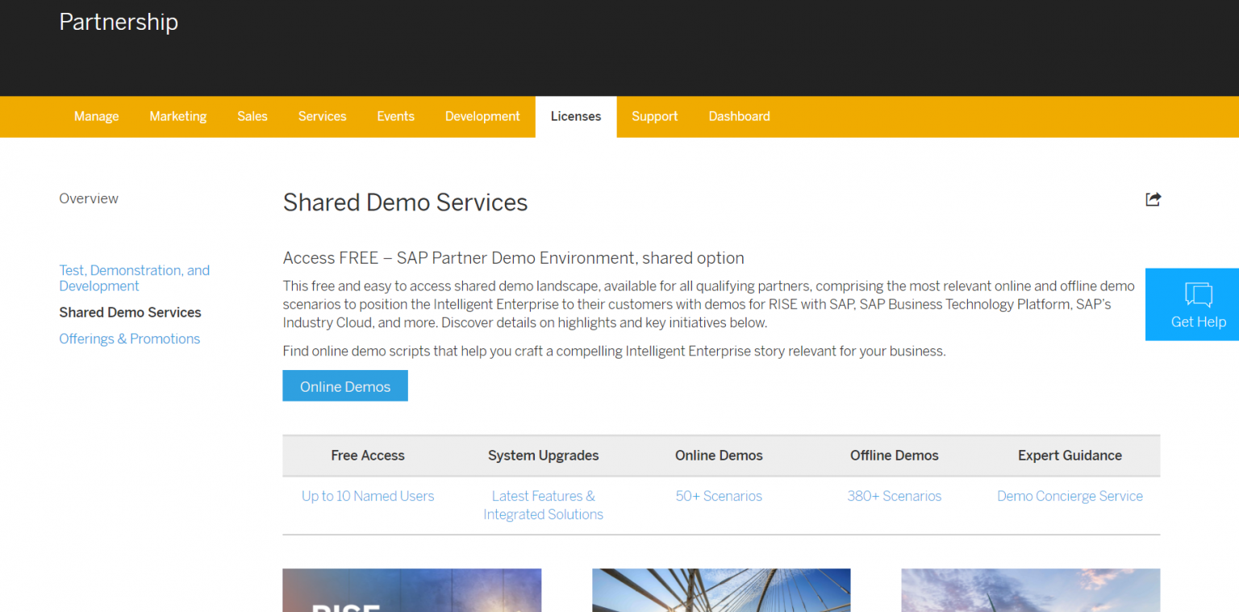Viewport: 1239px width, 612px height.
Task: Click the Online Demos button
Action: (344, 385)
